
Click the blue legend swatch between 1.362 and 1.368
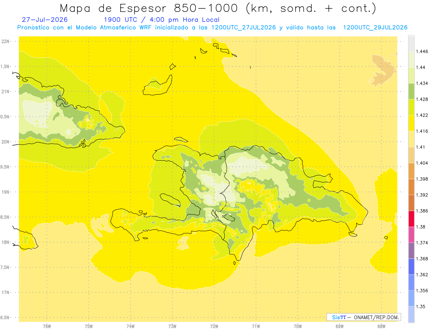(x=411, y=266)
